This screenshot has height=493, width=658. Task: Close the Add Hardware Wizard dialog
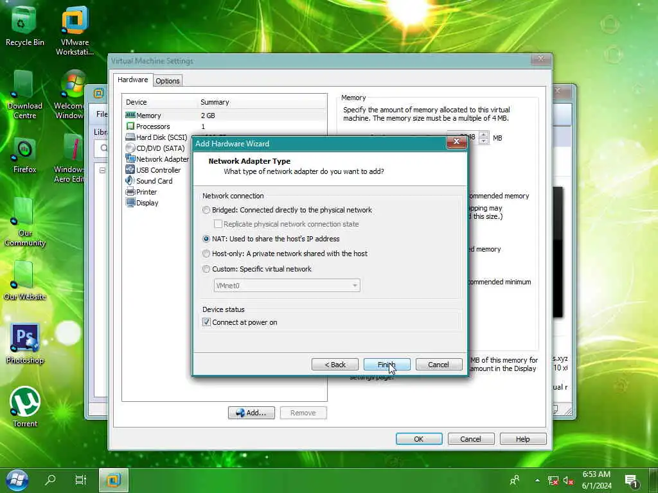tap(456, 142)
